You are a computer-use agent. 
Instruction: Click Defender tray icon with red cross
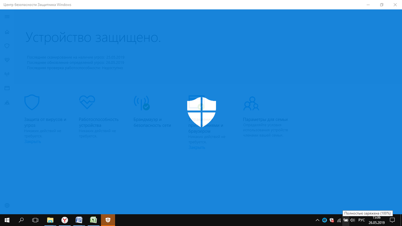click(x=332, y=220)
